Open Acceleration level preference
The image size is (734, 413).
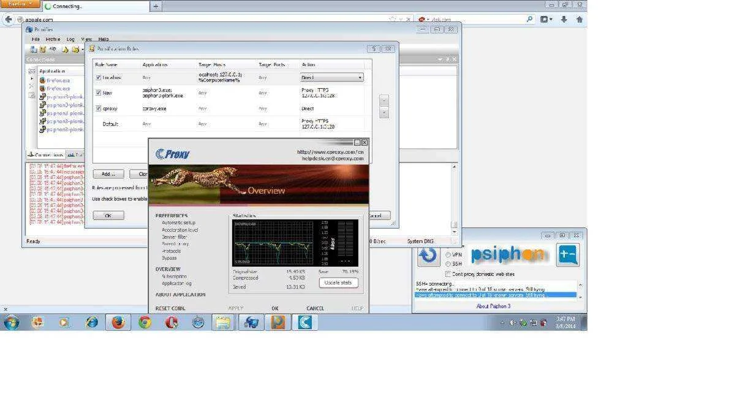[x=180, y=230]
